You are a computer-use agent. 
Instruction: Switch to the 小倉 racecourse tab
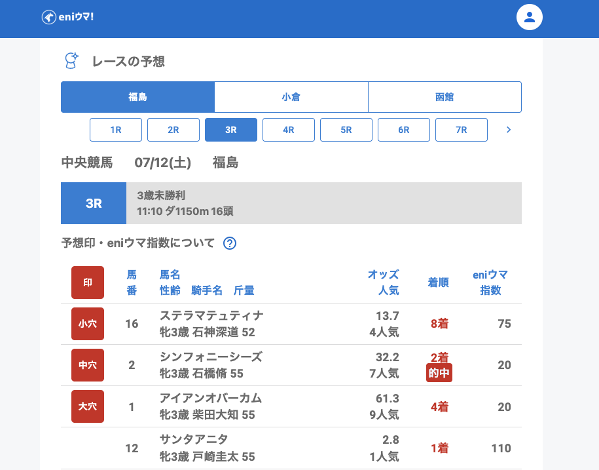(x=291, y=97)
